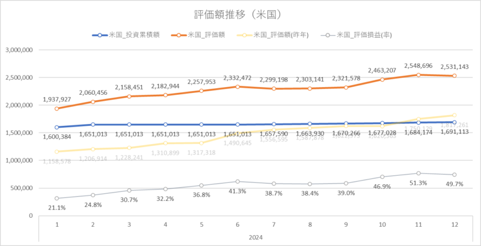Image resolution: width=481 pixels, height=246 pixels.
Task: Click the gray marker above 41.3%
Action: (x=238, y=181)
